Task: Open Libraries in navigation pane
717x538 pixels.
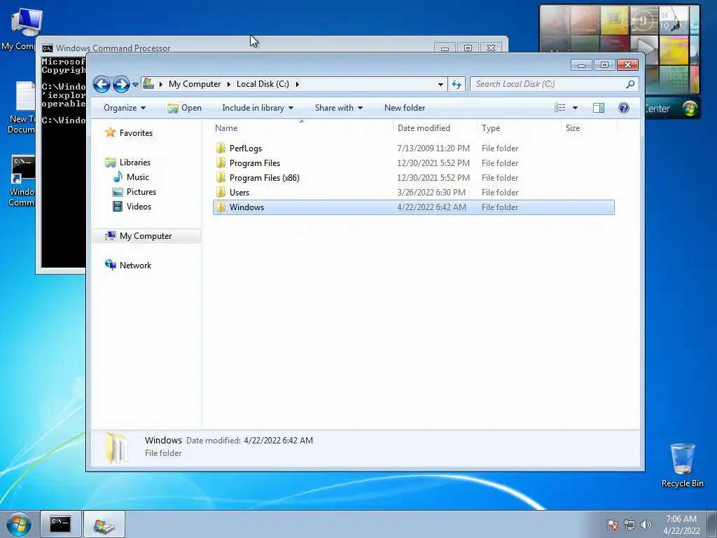Action: click(x=135, y=163)
